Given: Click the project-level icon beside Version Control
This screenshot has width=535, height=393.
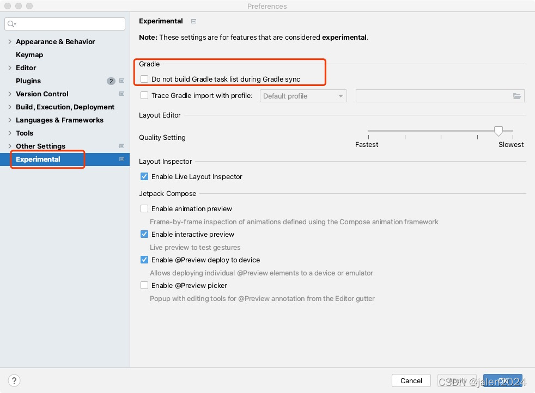Looking at the screenshot, I should (122, 94).
